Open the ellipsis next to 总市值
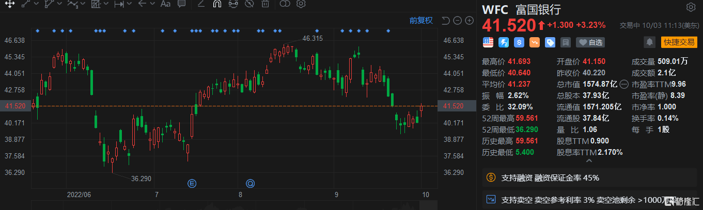Viewport: 703px width, 210px height. click(623, 84)
